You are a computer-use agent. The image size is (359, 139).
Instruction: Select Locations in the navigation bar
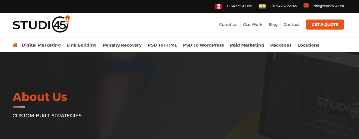[309, 45]
